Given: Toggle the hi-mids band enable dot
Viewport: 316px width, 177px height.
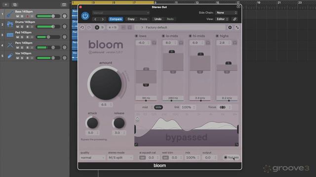Looking at the screenshot, I should (x=190, y=36).
